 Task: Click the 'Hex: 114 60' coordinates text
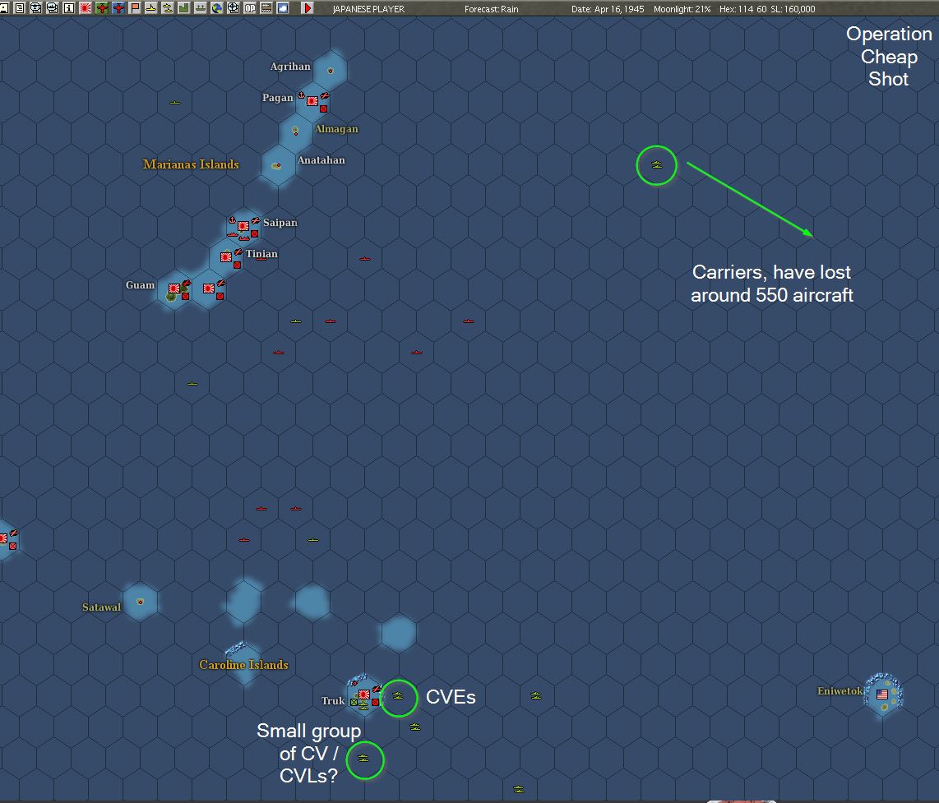pos(742,9)
